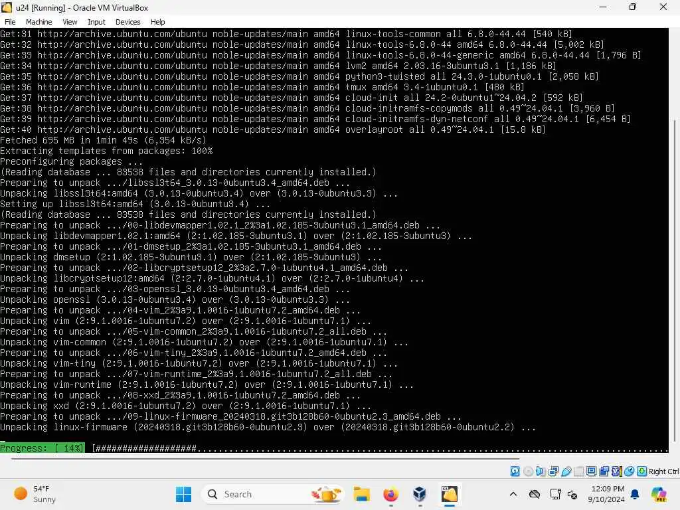The width and height of the screenshot is (680, 510).
Task: Click the hard disk activity indicator
Action: click(515, 471)
